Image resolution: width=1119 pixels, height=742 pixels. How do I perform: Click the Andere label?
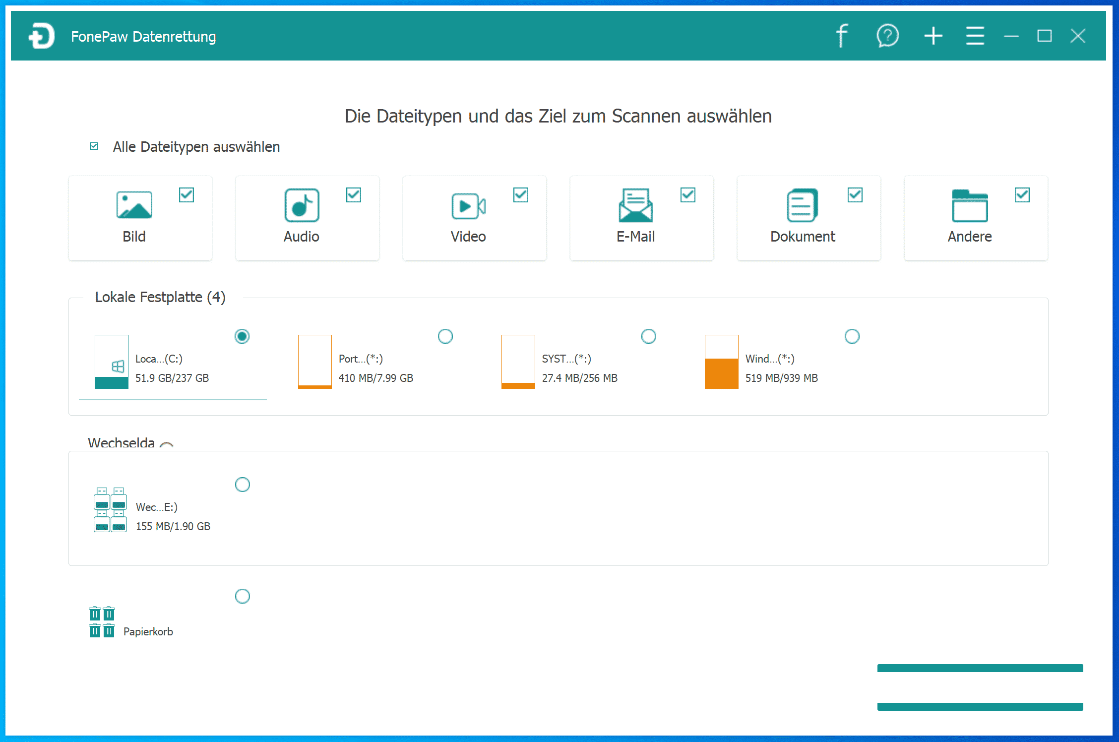tap(970, 237)
